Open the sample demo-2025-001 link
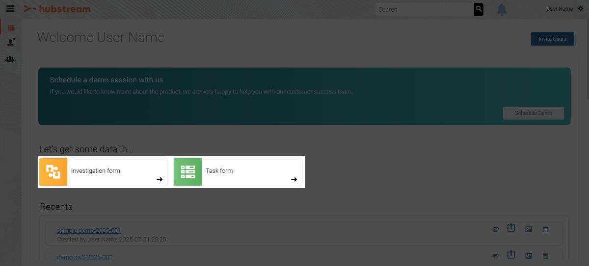Viewport: 589px width, 266px height. tap(89, 230)
